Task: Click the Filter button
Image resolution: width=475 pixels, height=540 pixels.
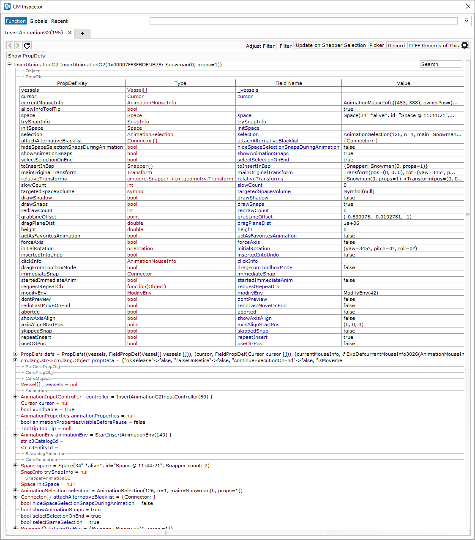Action: point(286,46)
